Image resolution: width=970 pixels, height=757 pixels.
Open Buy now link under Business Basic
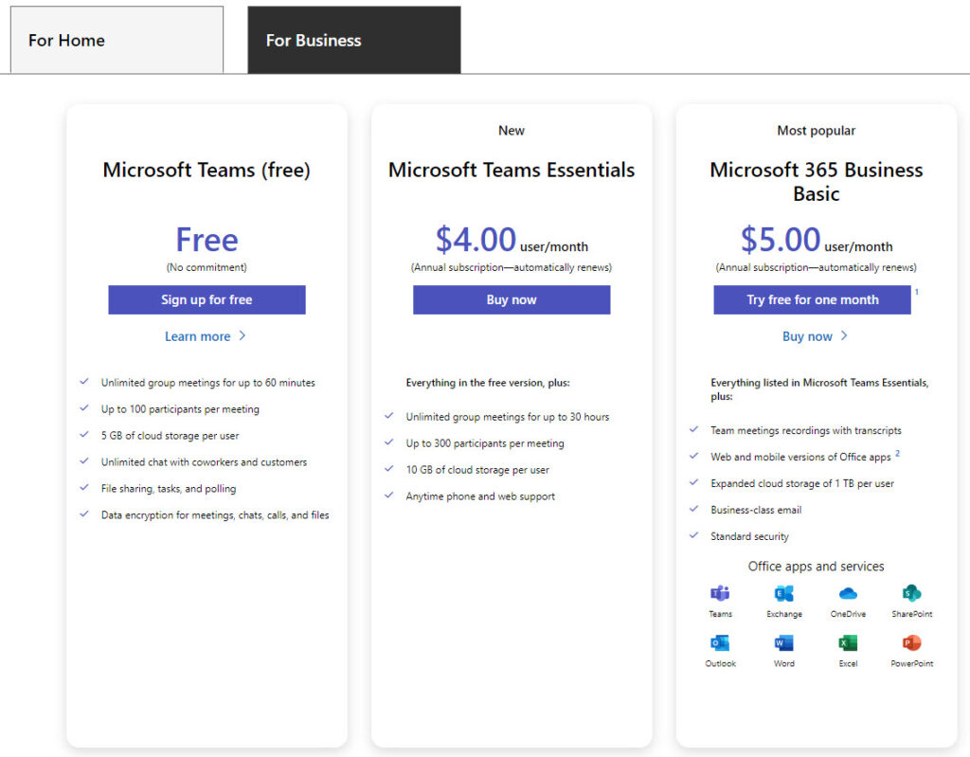[x=815, y=336]
